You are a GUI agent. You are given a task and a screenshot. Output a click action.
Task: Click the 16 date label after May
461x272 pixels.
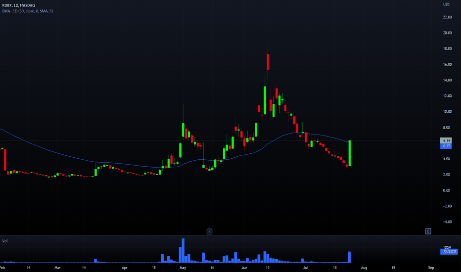tap(212, 268)
